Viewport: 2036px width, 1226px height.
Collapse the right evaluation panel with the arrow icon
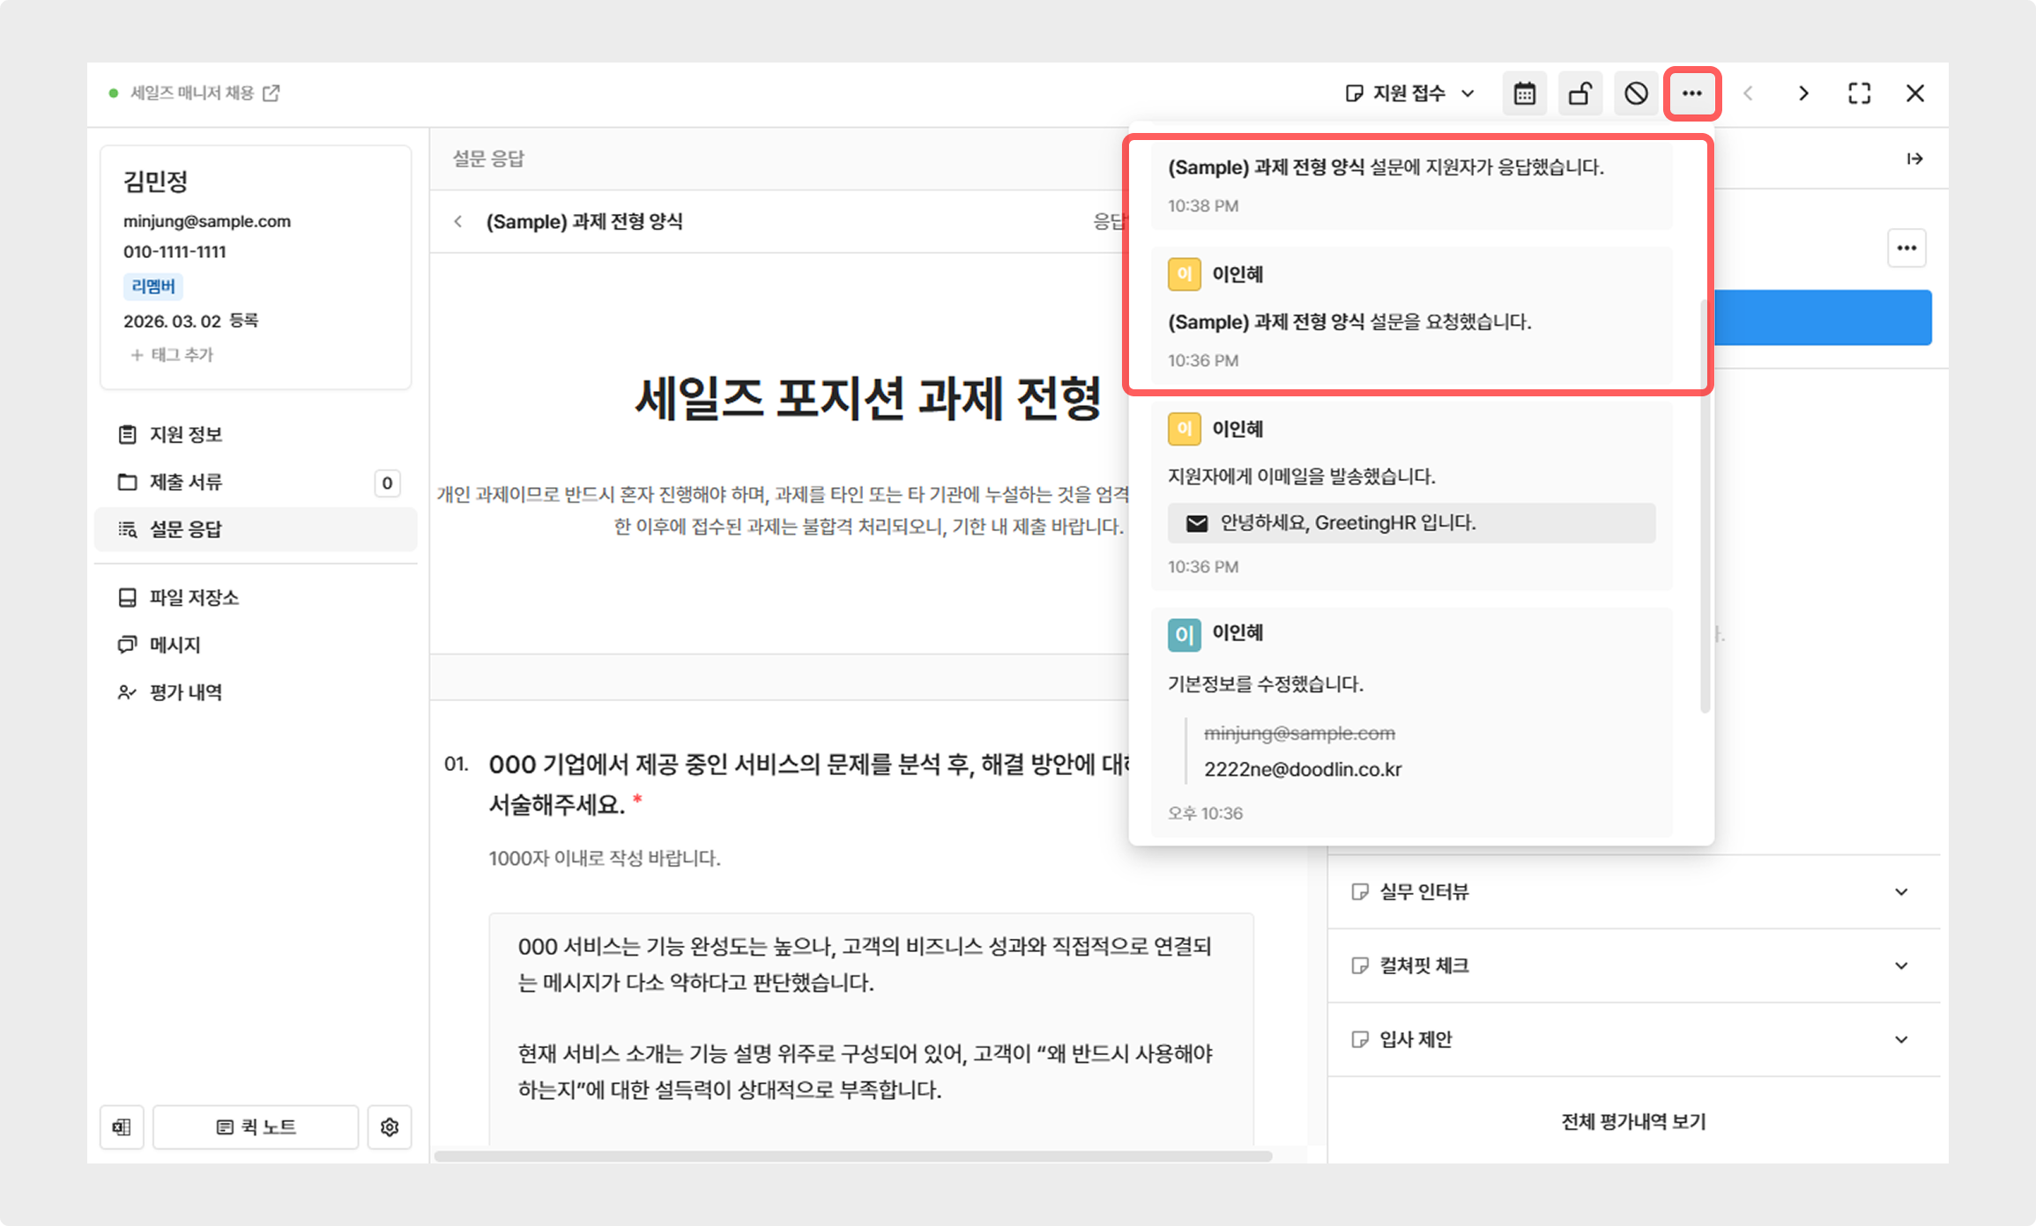[1914, 159]
